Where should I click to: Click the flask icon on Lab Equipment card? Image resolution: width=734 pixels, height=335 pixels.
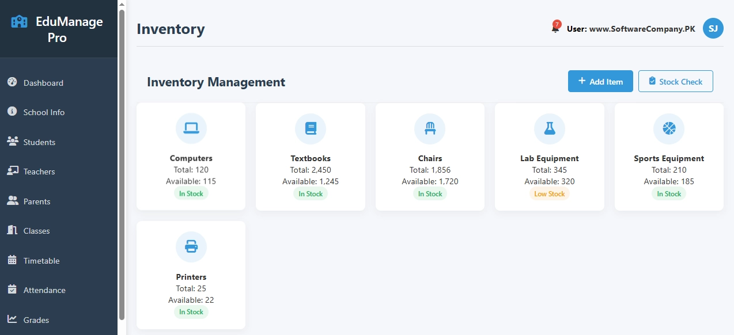[549, 128]
